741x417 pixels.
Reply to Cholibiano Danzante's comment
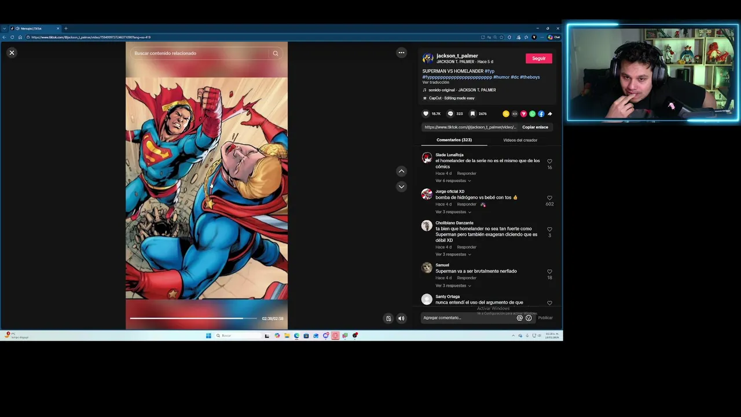(467, 247)
